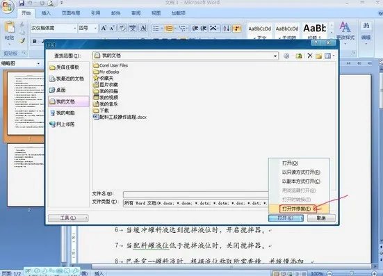Select Desktop in the places bar

pos(58,90)
